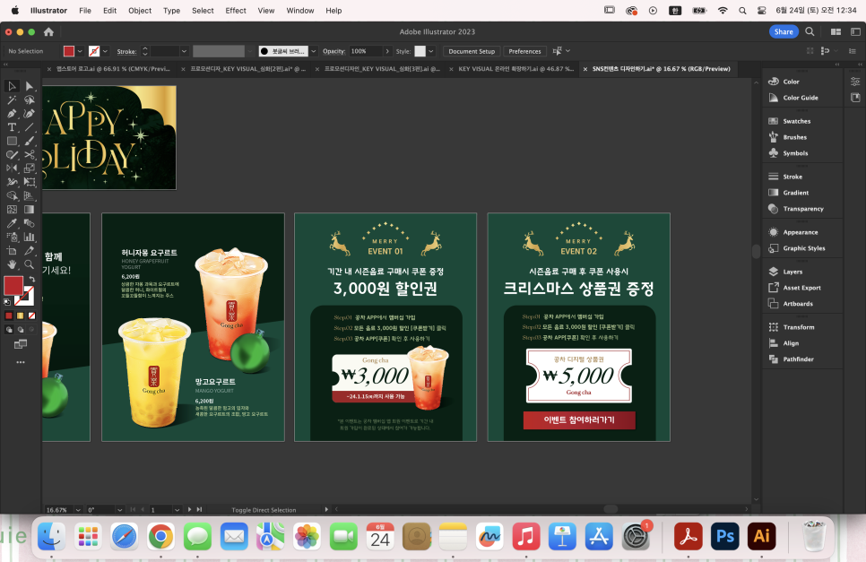The image size is (866, 562).
Task: Select the Direct Selection tool
Action: click(30, 86)
